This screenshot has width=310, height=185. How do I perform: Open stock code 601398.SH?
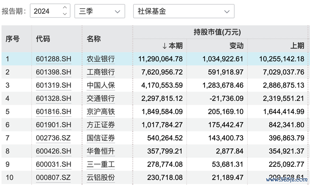click(53, 72)
